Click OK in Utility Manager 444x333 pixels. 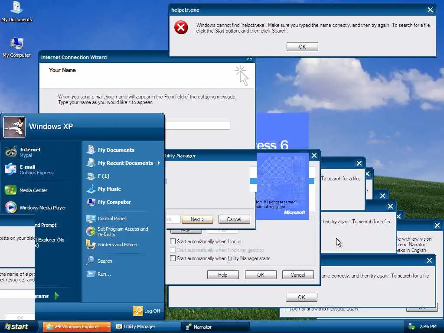click(261, 274)
